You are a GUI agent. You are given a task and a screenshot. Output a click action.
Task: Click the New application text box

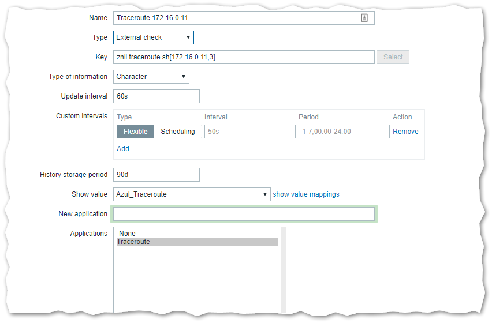pyautogui.click(x=243, y=214)
